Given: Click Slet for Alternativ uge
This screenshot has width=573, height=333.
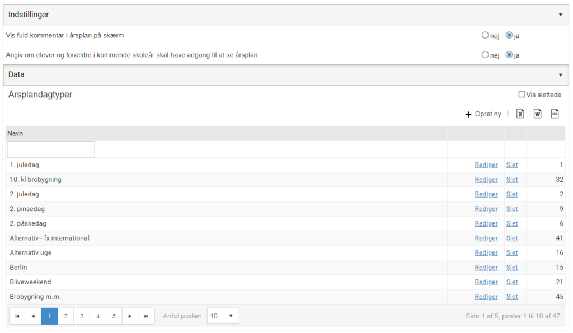Looking at the screenshot, I should coord(511,252).
